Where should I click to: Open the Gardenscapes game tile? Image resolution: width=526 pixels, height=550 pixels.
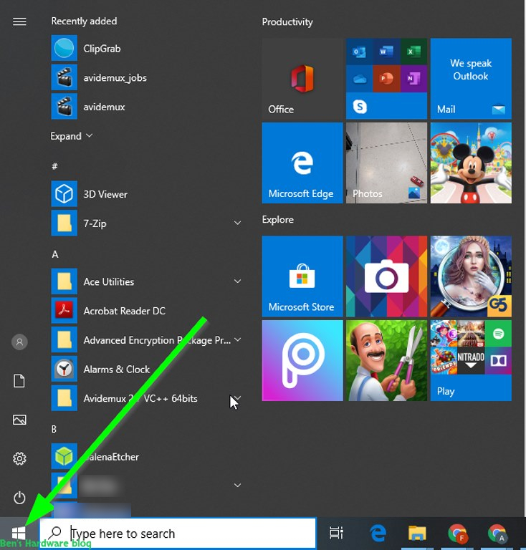[x=386, y=361]
